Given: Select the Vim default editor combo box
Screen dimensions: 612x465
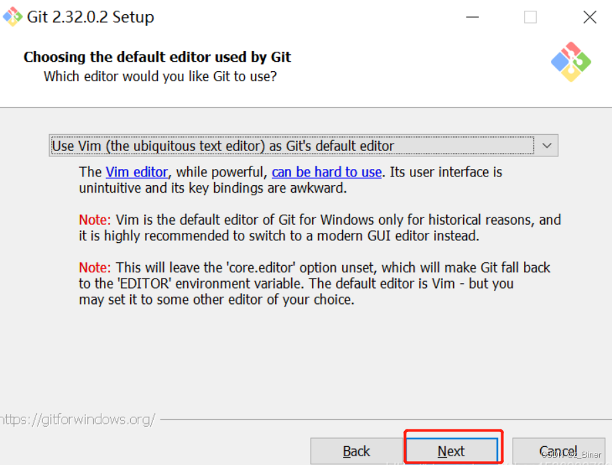Looking at the screenshot, I should coord(303,146).
